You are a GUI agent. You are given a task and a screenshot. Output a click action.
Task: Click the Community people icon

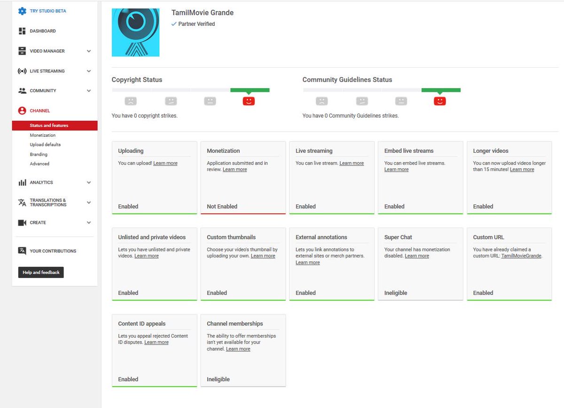(x=22, y=91)
